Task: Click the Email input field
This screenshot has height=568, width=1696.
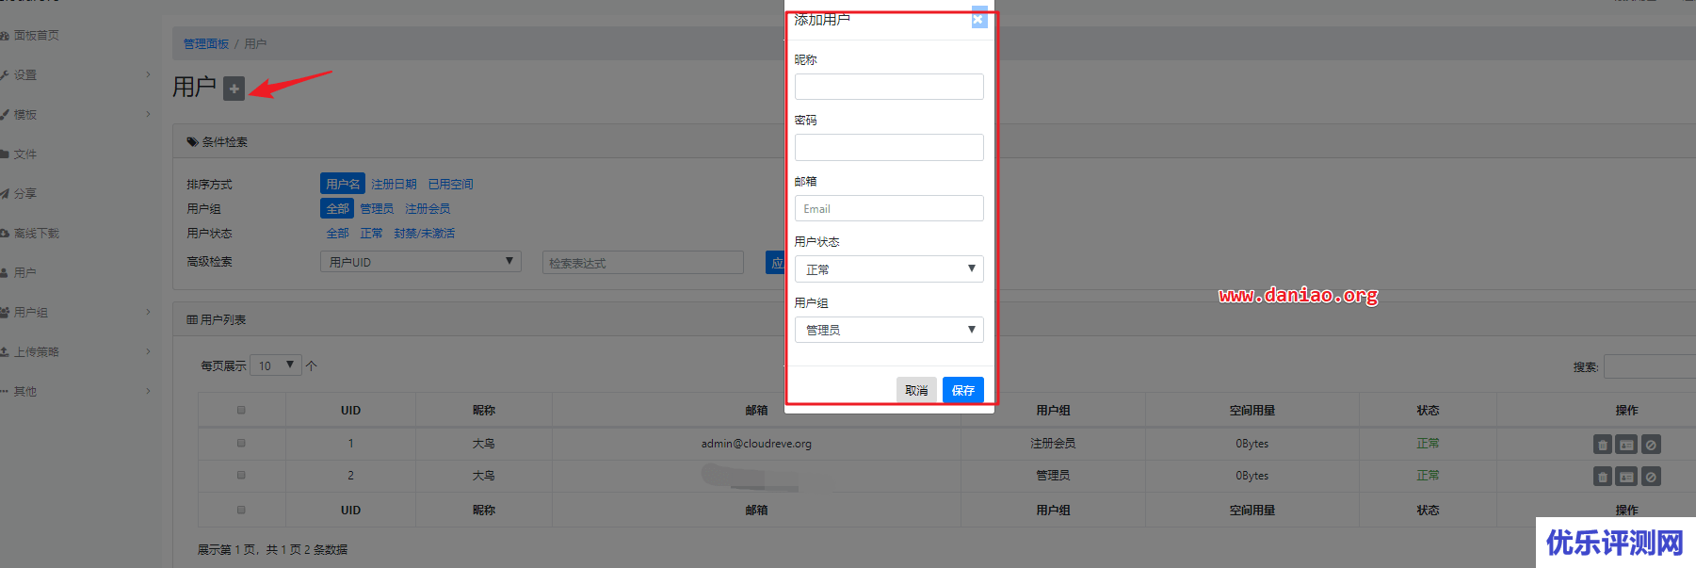Action: (x=889, y=208)
